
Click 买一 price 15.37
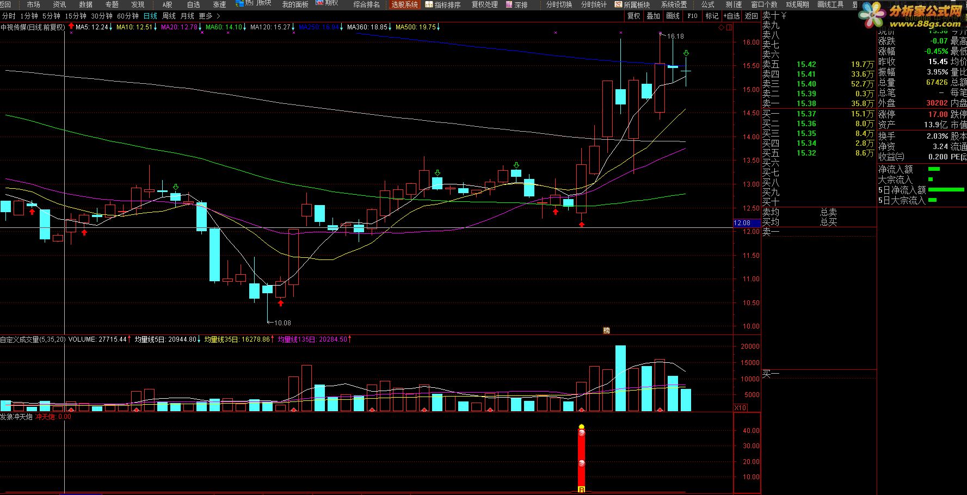[806, 114]
